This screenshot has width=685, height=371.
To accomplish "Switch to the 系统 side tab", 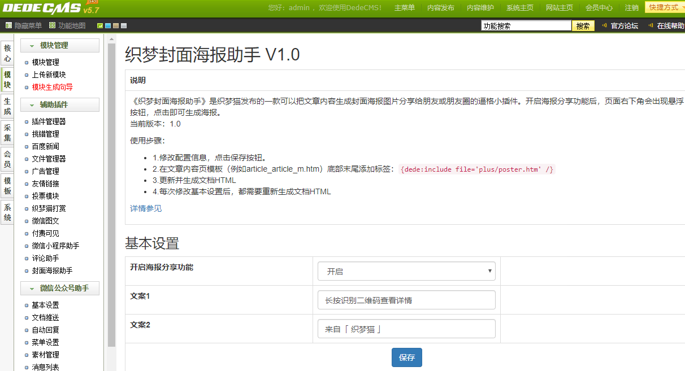I will 7,212.
